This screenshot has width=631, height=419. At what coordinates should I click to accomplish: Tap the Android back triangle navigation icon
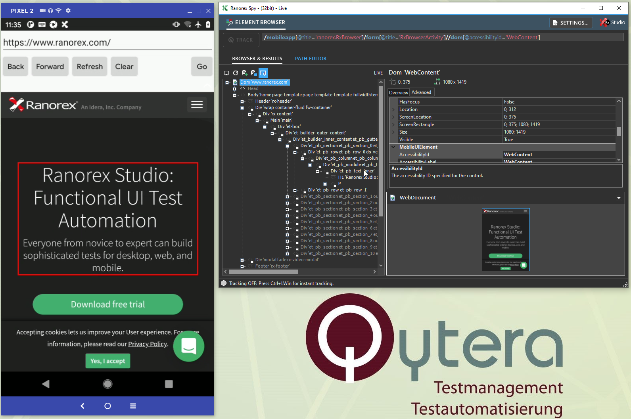click(46, 384)
